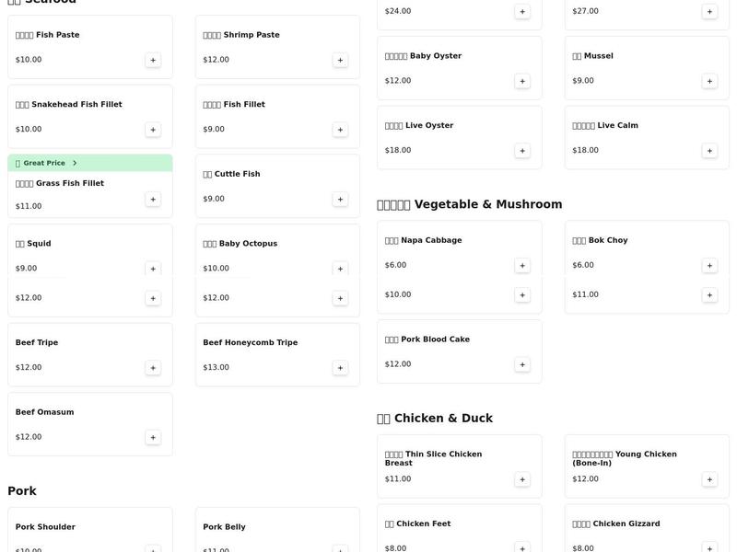
Task: Add Beef Tripe to the order
Action: tap(151, 365)
